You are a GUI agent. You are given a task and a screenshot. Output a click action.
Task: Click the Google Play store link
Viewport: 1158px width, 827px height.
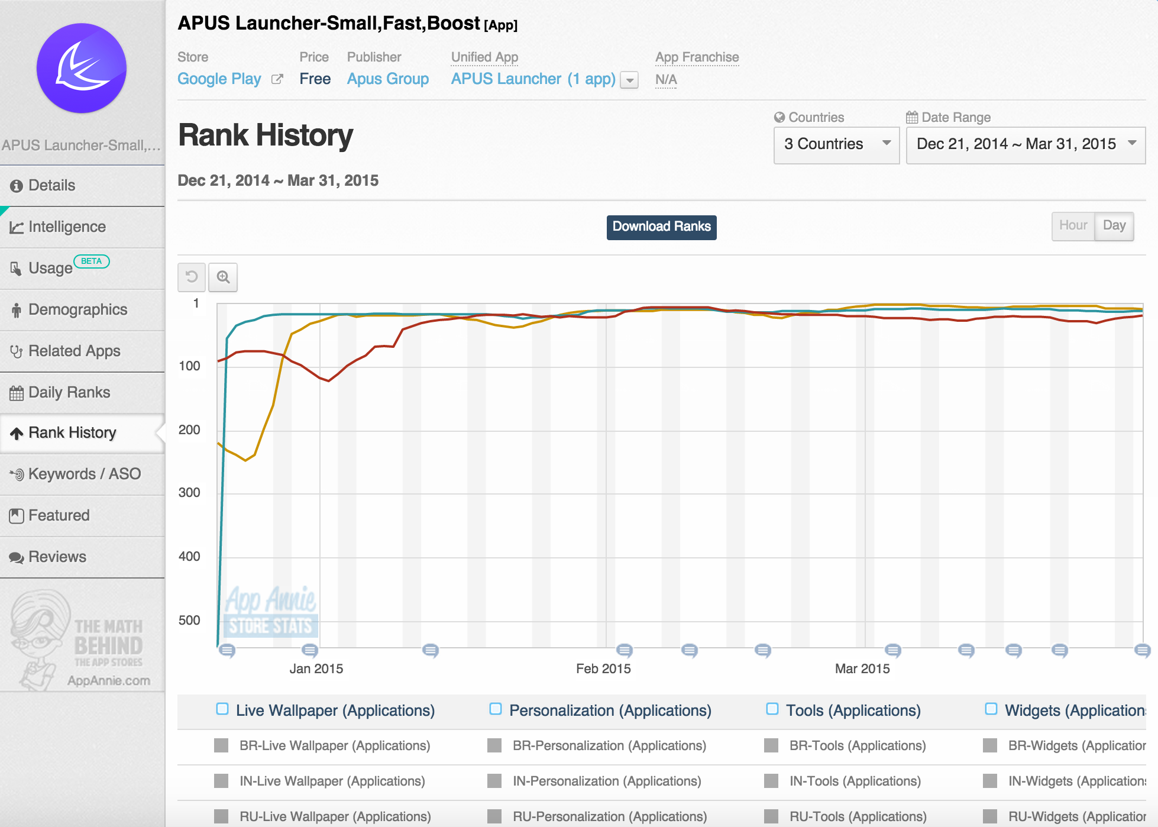(x=220, y=80)
